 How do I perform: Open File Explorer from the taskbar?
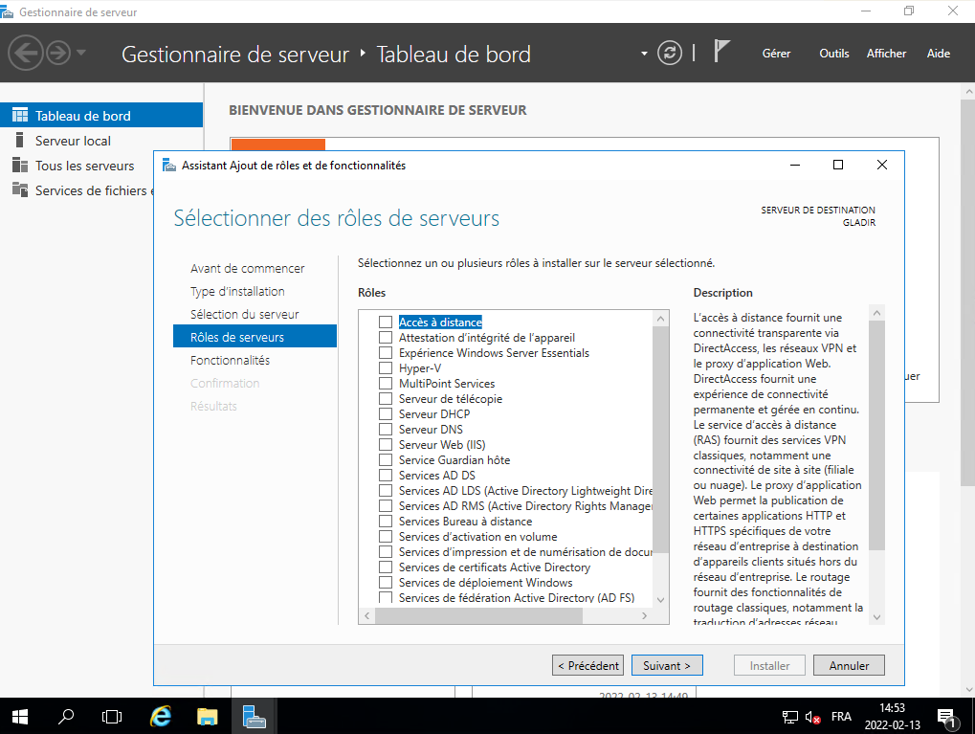point(207,717)
